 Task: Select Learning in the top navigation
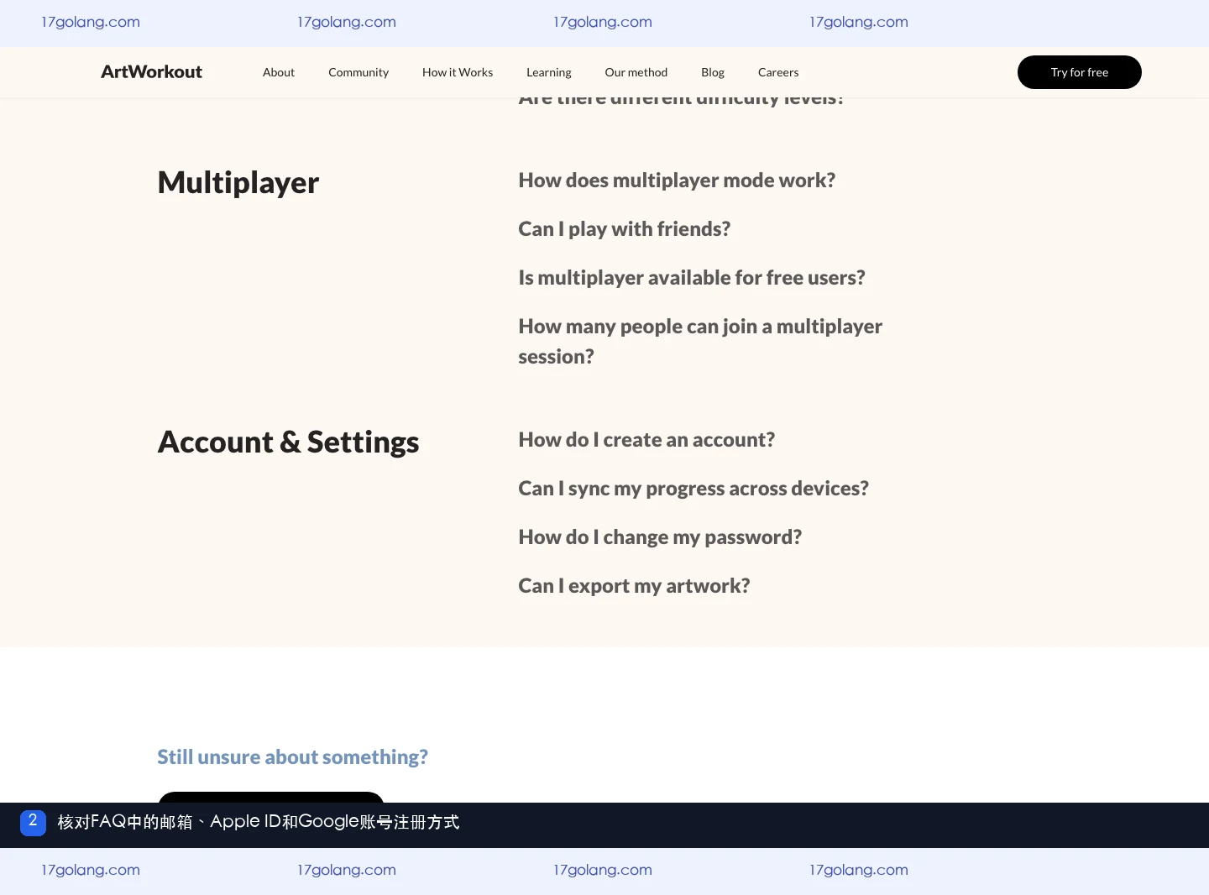coord(549,72)
